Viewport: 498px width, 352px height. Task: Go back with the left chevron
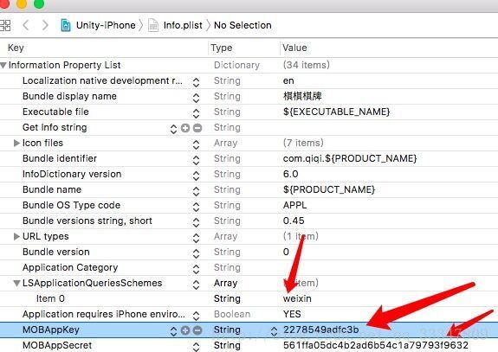(26, 25)
